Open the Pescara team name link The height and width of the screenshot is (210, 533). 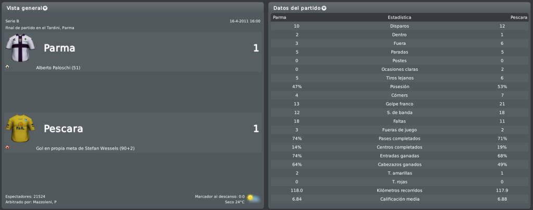coord(63,129)
